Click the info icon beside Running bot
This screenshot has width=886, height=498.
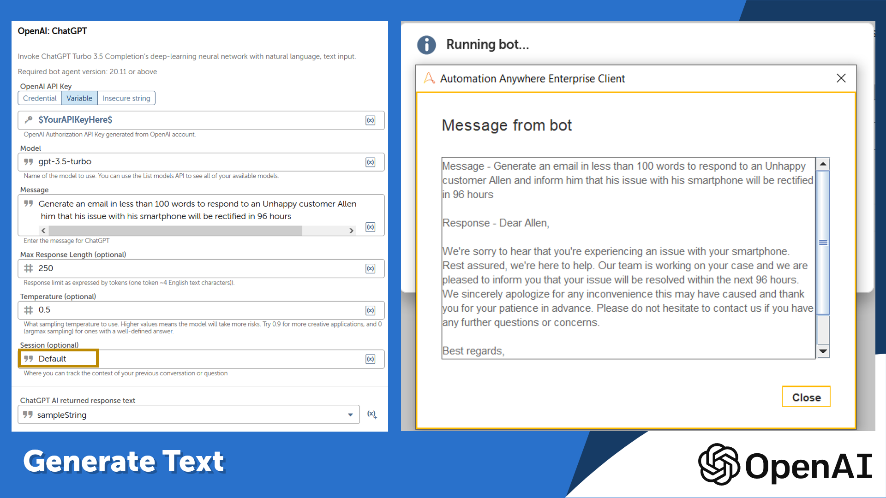tap(426, 45)
